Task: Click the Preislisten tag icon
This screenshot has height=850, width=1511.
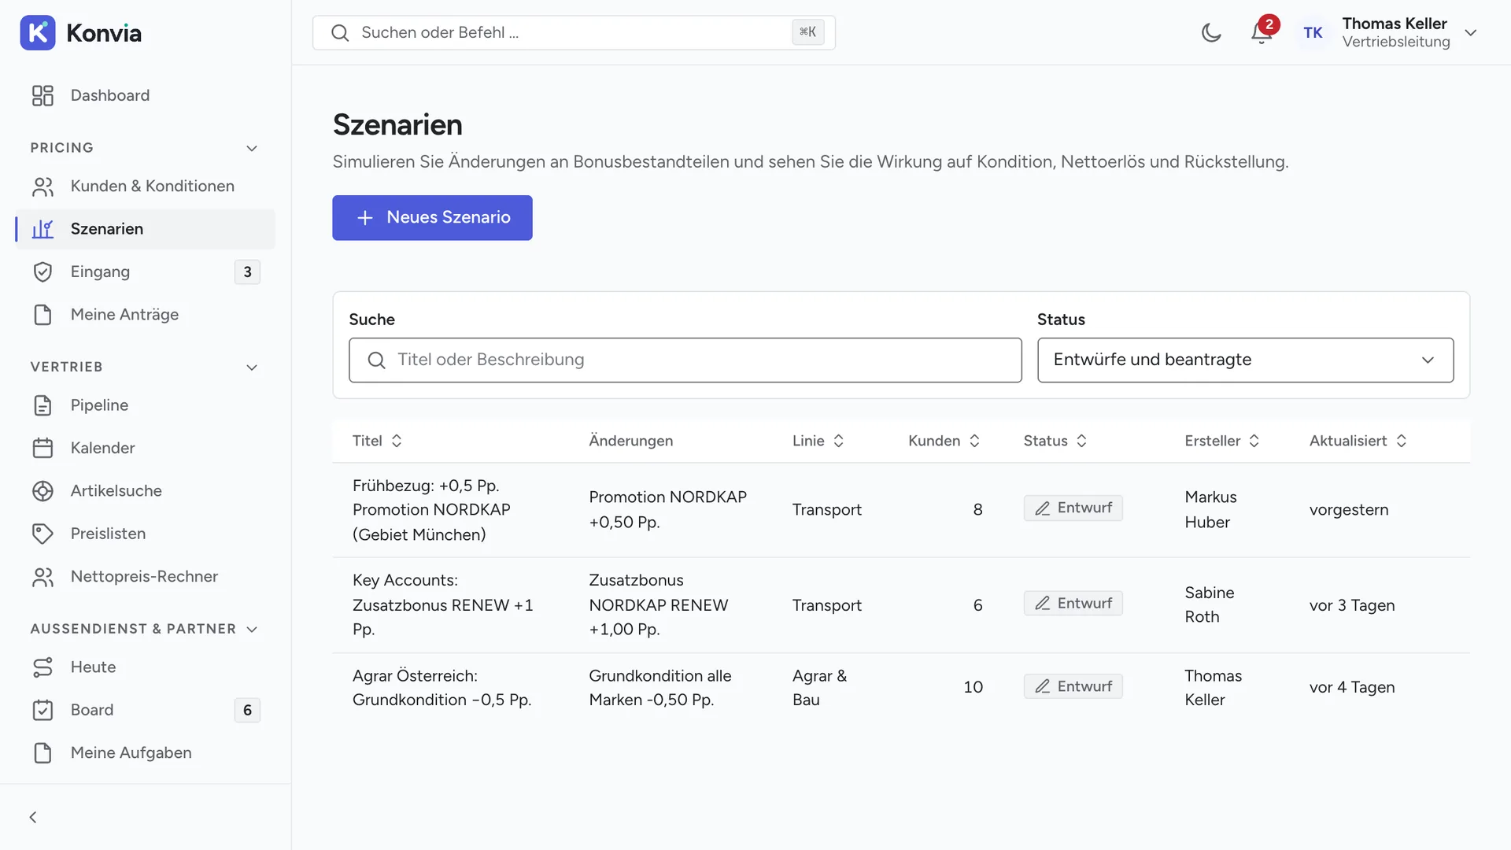Action: (42, 534)
